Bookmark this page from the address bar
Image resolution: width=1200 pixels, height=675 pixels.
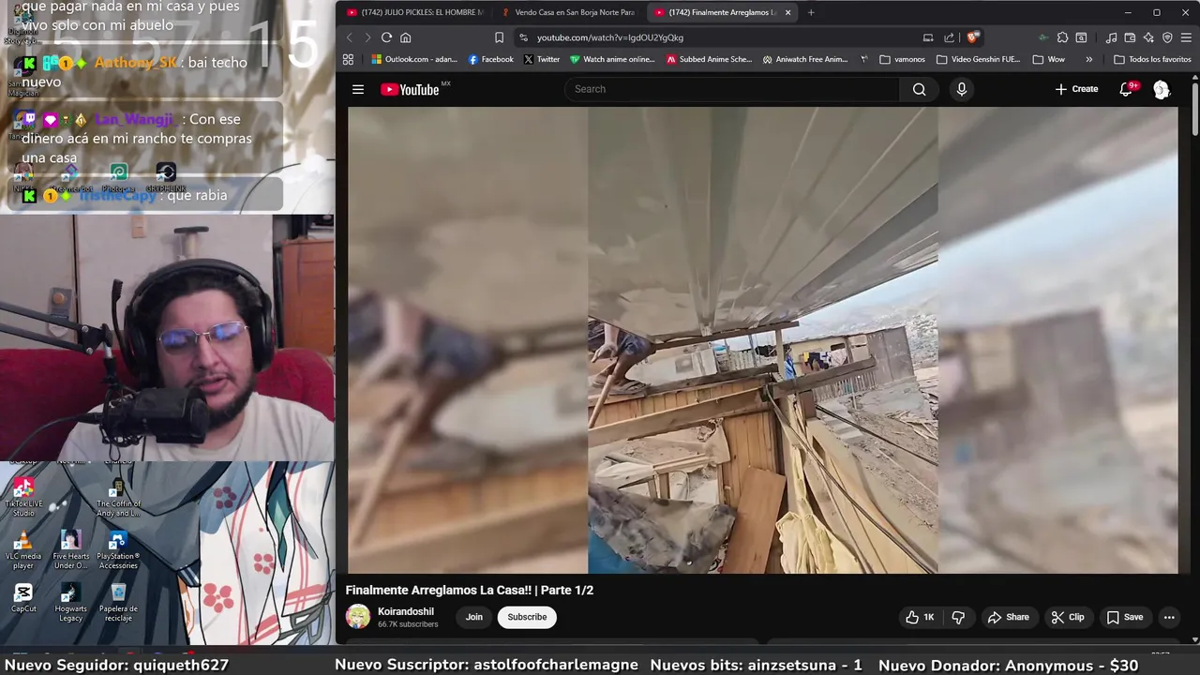pos(499,37)
